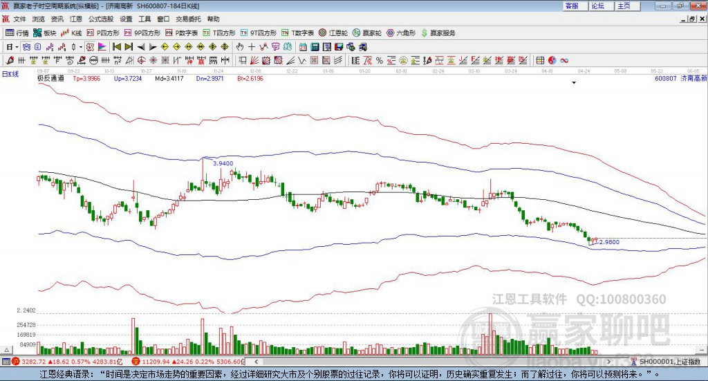Screen dimensions: 708x381
Task: Open the 设置 menu
Action: (126, 19)
